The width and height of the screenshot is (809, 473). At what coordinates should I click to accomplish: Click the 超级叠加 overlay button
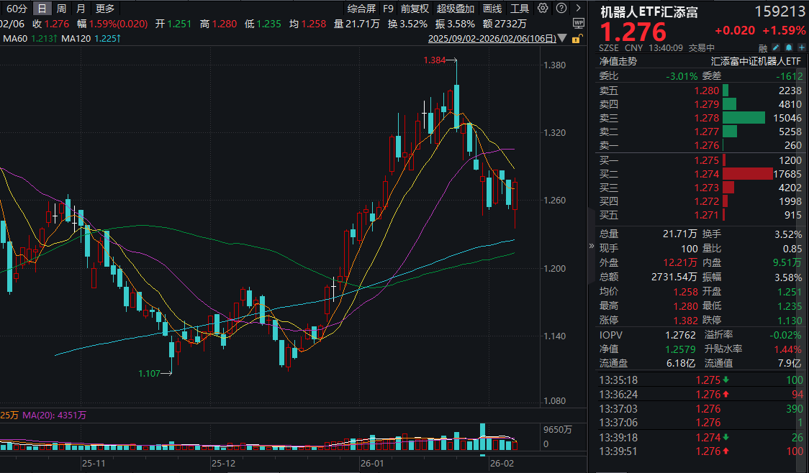(x=455, y=9)
